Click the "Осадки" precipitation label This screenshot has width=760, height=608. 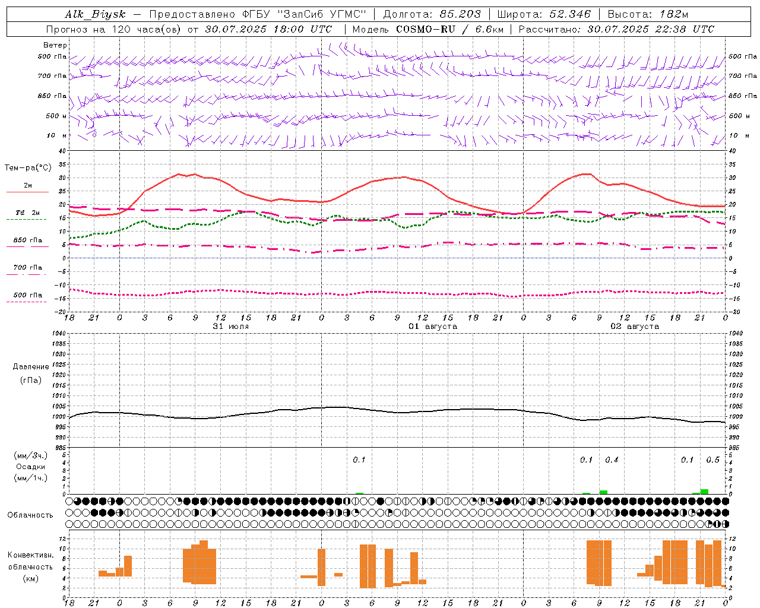31,467
